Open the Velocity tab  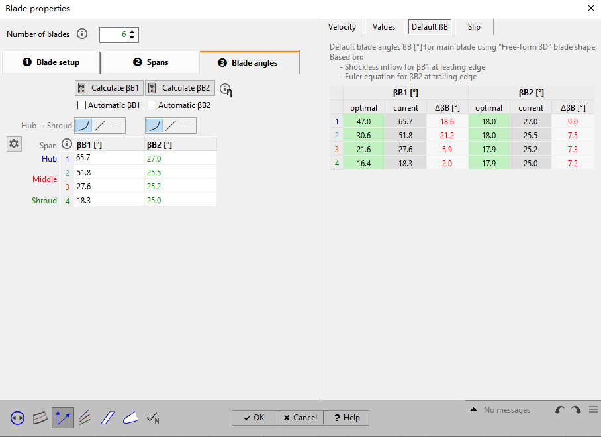point(342,27)
